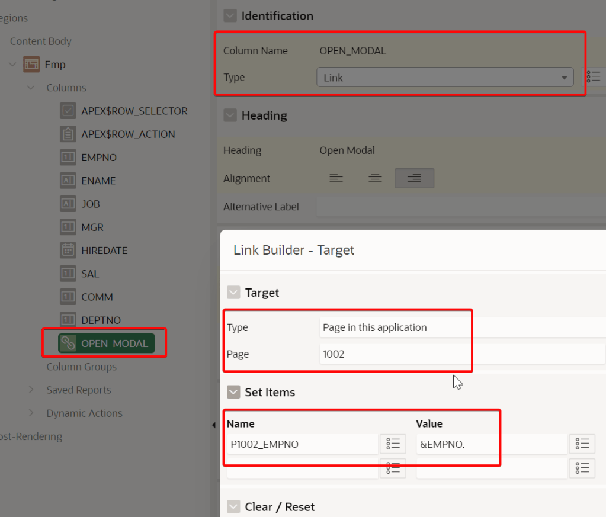Click the Alternative Label input field
606x517 pixels.
tap(461, 207)
